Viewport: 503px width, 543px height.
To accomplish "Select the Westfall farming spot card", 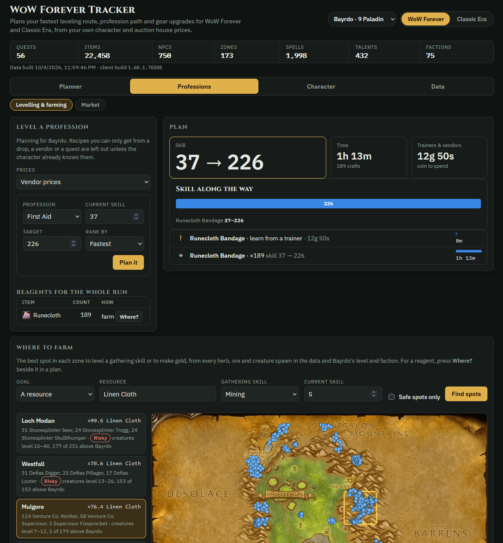I will (81, 476).
